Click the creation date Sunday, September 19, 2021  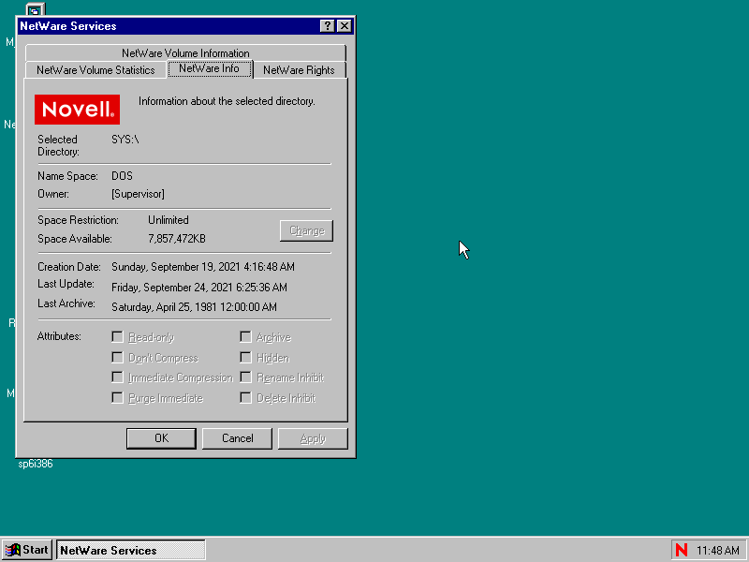point(203,267)
